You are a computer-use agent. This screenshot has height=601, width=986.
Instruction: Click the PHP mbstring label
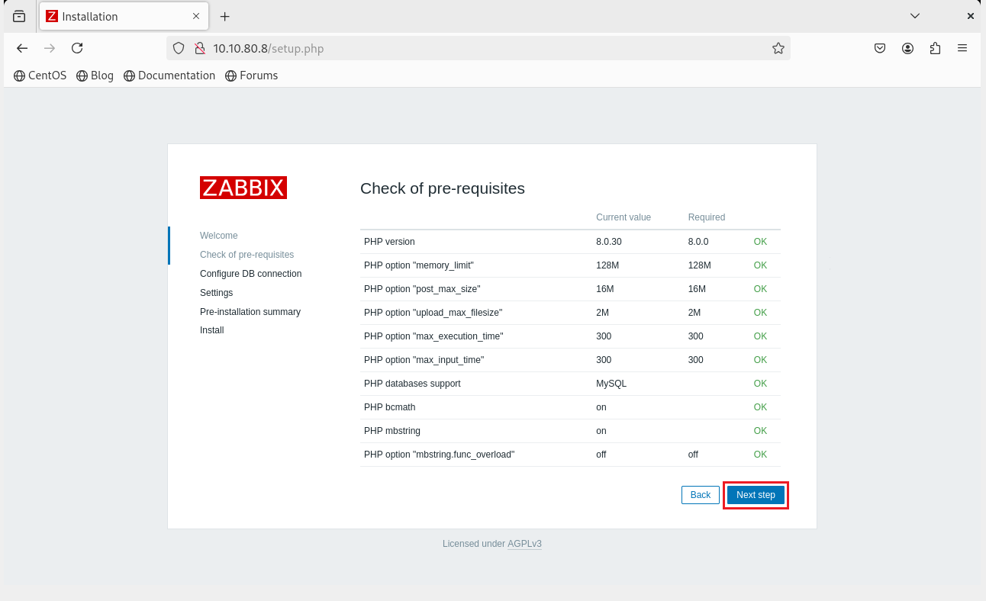[x=392, y=431]
